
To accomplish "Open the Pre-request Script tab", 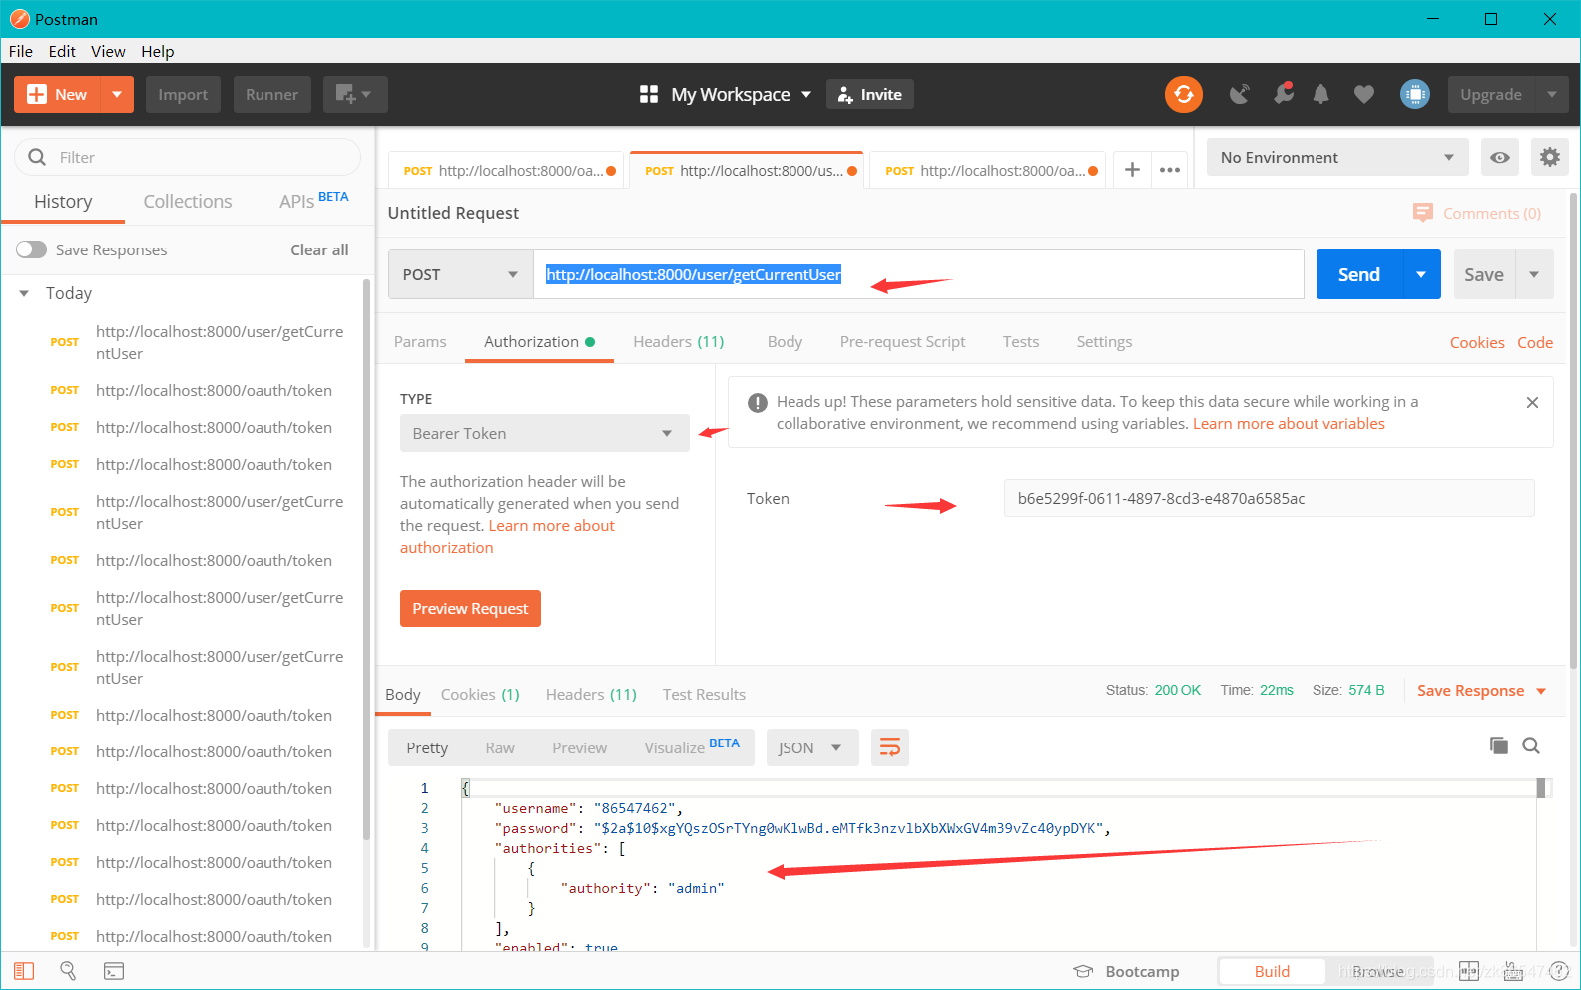I will click(902, 341).
